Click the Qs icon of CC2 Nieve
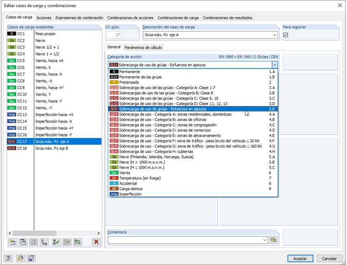The height and width of the screenshot is (265, 347). click(x=11, y=41)
